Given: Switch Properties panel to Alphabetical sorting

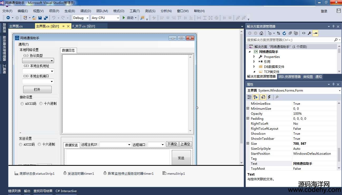Looking at the screenshot, I should (x=256, y=97).
